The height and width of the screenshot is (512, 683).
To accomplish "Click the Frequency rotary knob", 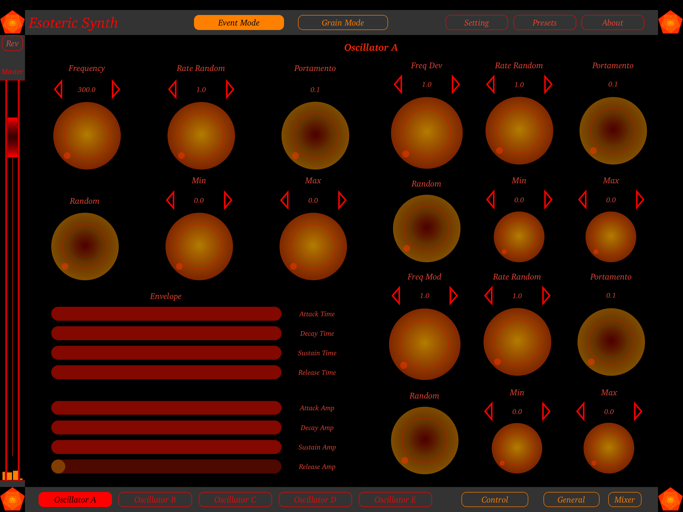I will (87, 135).
